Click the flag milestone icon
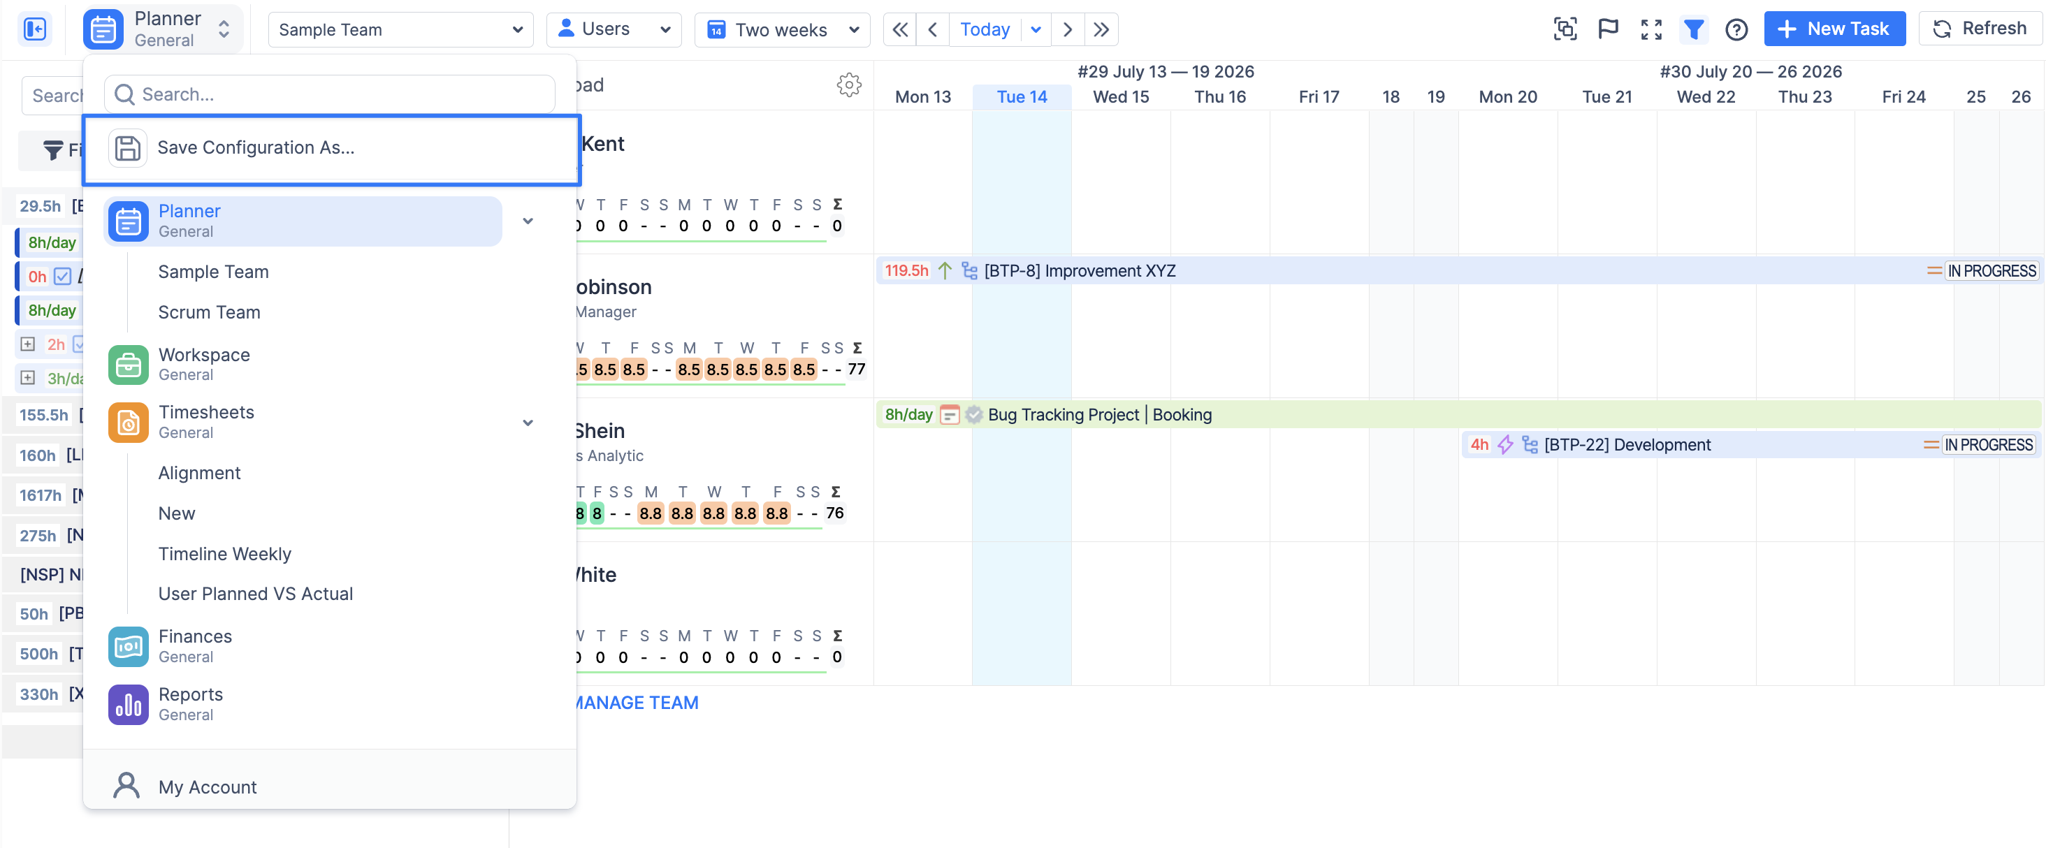2046x848 pixels. pos(1608,29)
